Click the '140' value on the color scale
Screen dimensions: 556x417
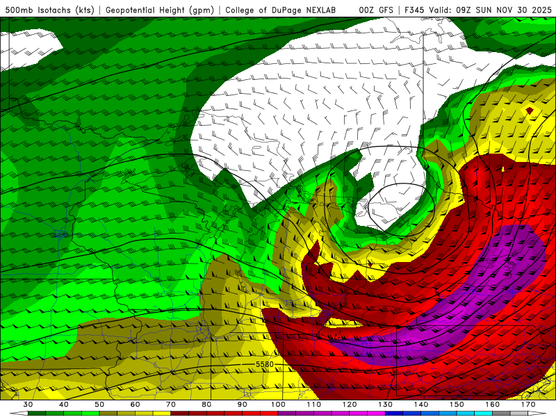(x=421, y=404)
